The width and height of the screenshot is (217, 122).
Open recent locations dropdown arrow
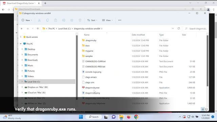33,28
